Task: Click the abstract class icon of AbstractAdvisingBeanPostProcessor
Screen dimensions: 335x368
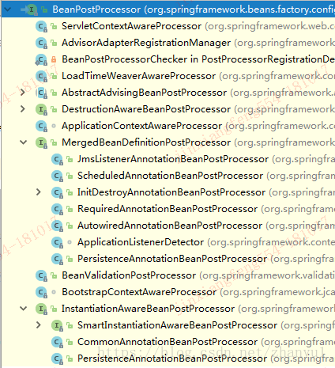Action: tap(41, 93)
